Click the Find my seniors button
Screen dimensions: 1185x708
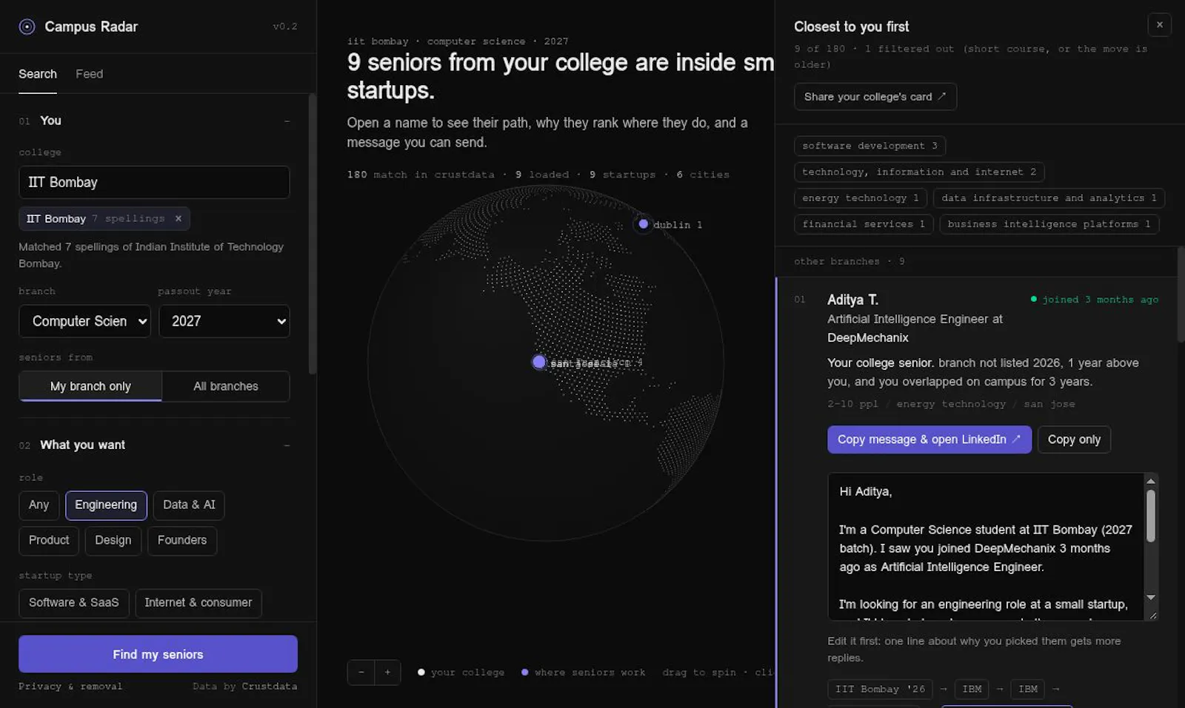158,654
